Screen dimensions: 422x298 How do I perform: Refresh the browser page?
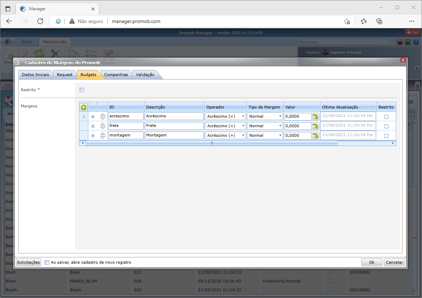coord(40,21)
